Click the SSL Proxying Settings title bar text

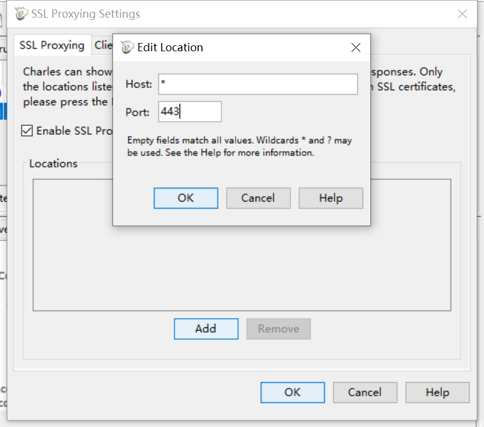coord(85,14)
